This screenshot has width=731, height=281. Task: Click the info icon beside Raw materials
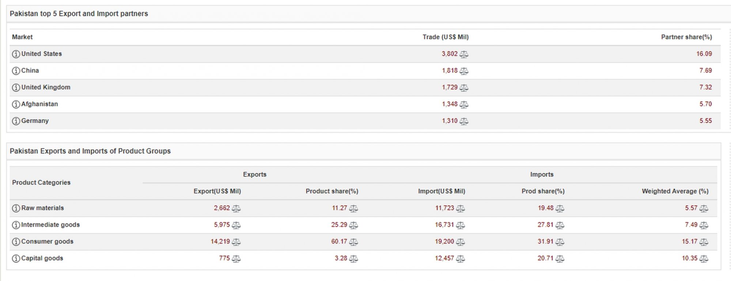(x=16, y=208)
